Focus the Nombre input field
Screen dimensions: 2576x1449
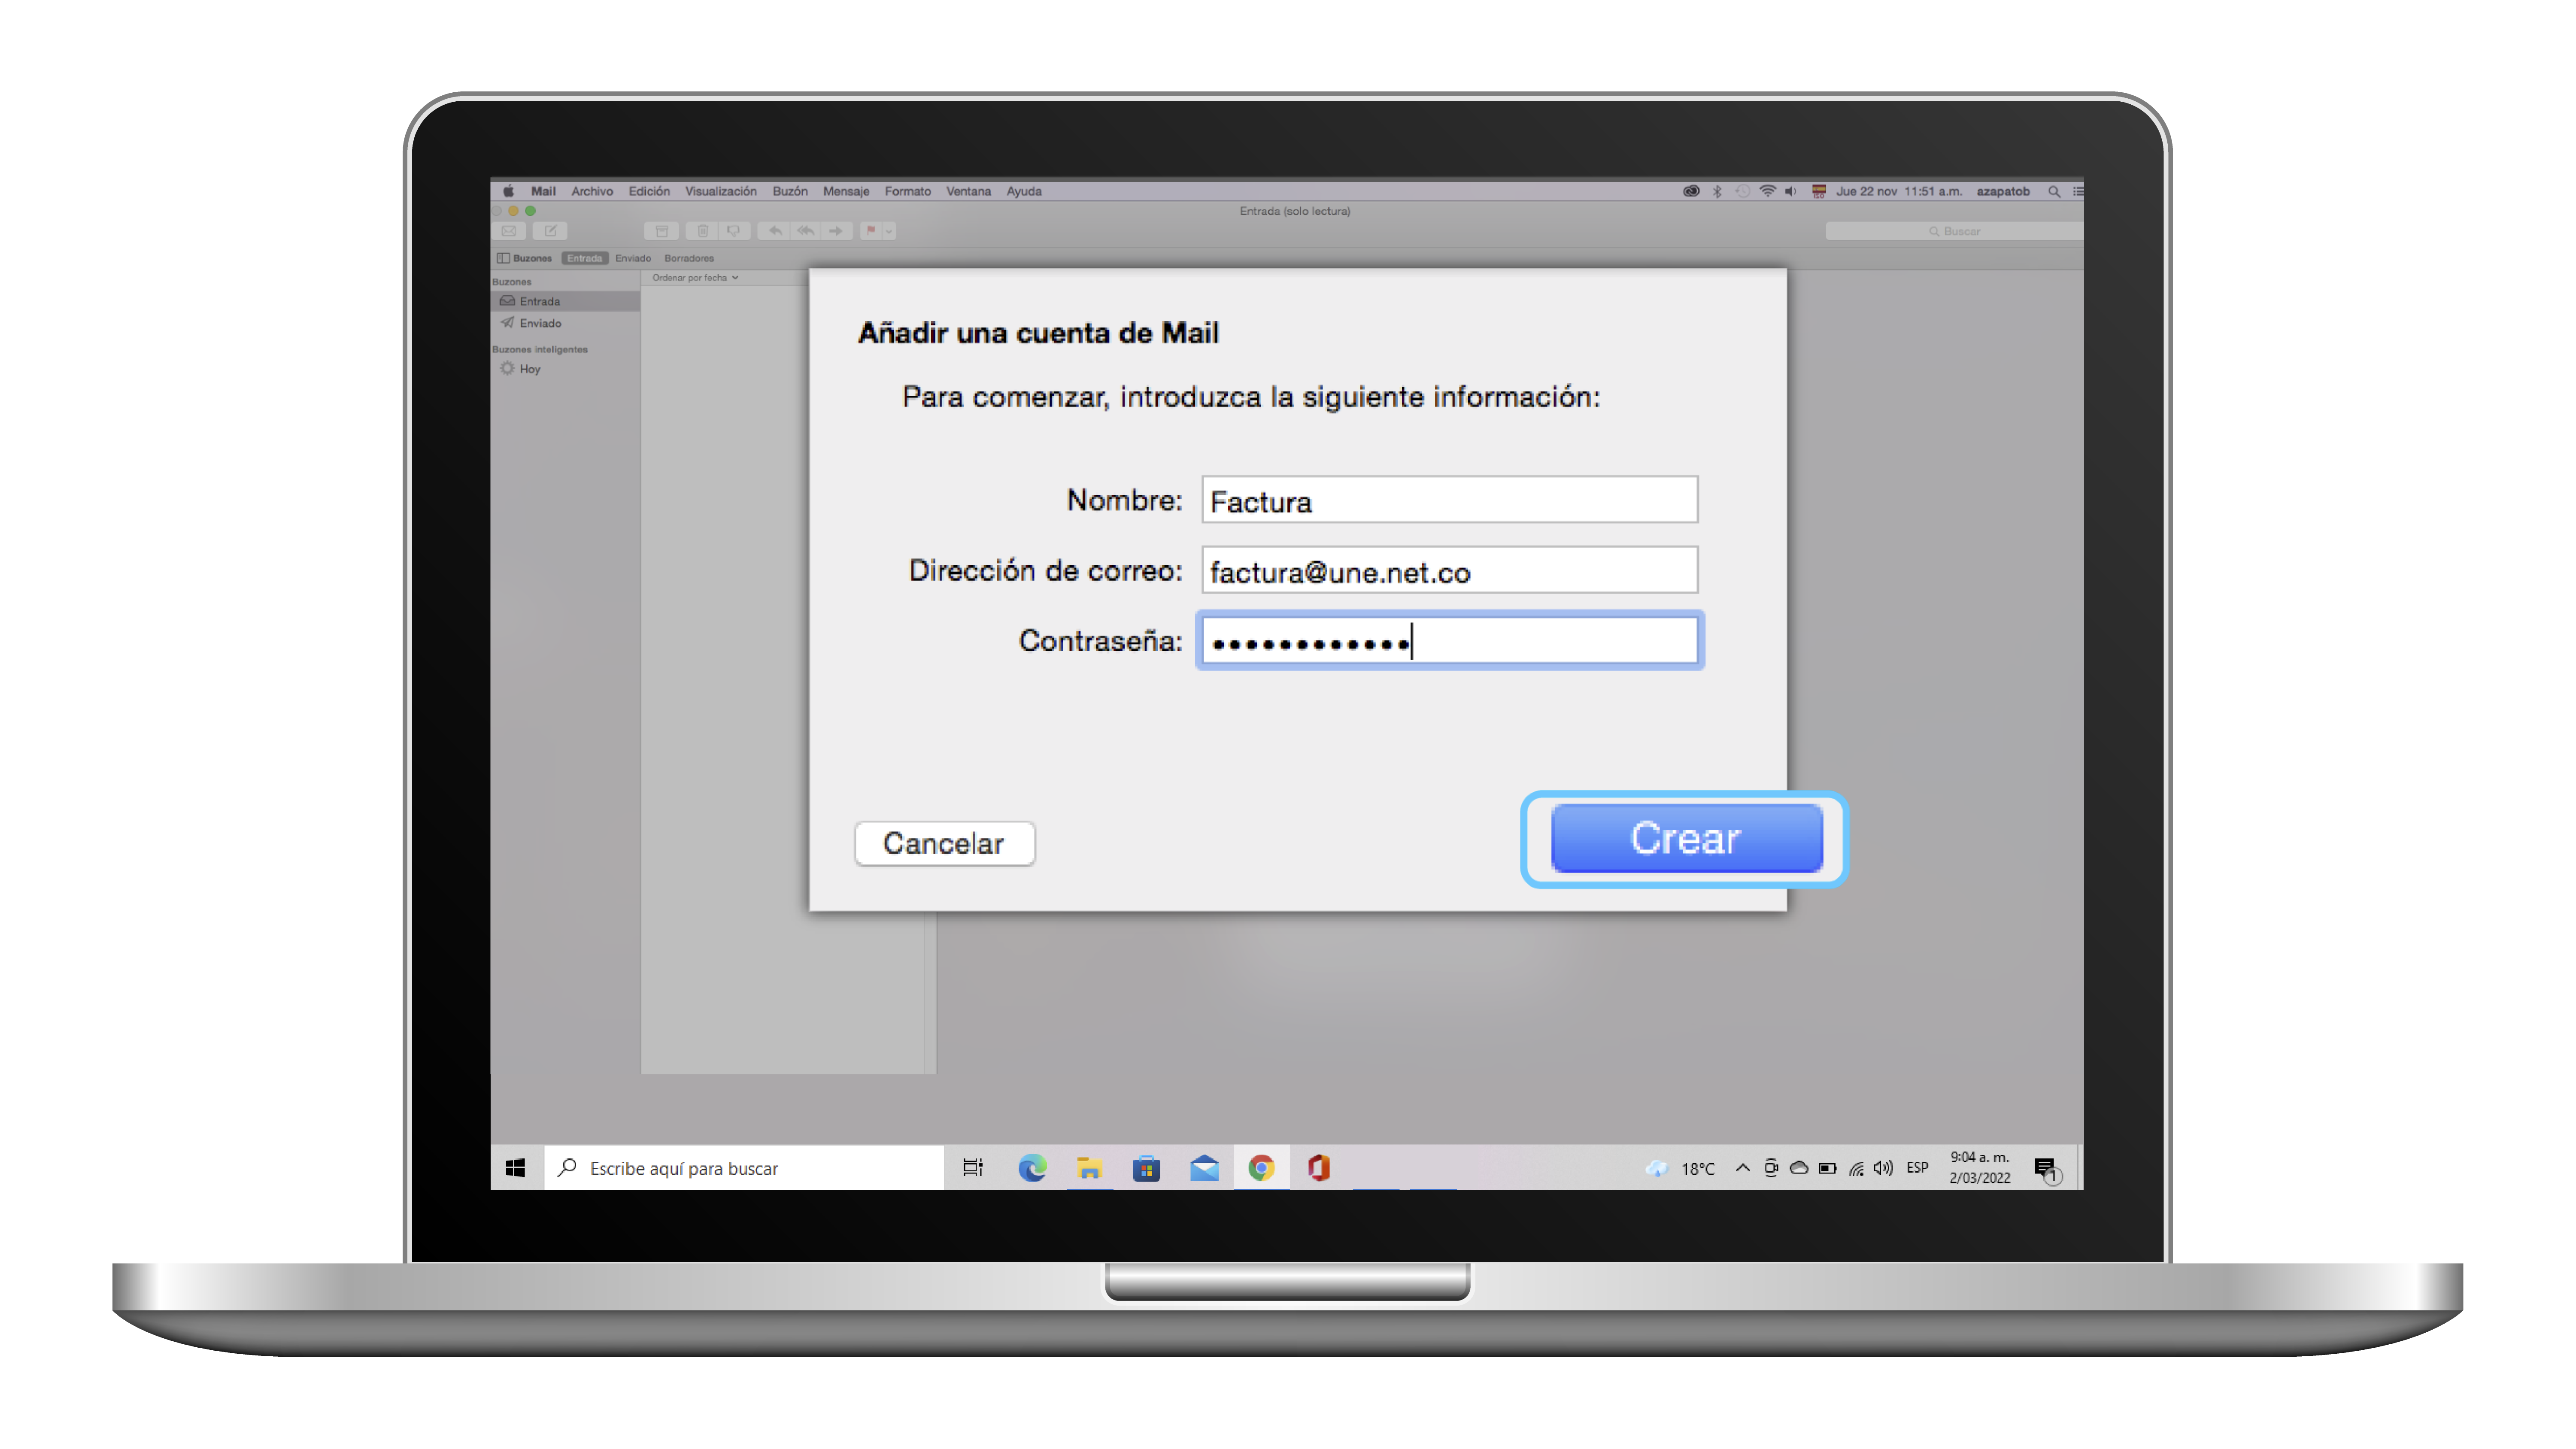coord(1449,500)
